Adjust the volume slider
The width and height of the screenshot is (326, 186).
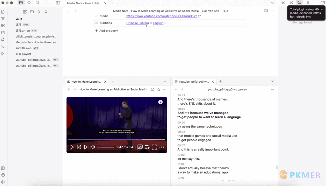click(106, 147)
